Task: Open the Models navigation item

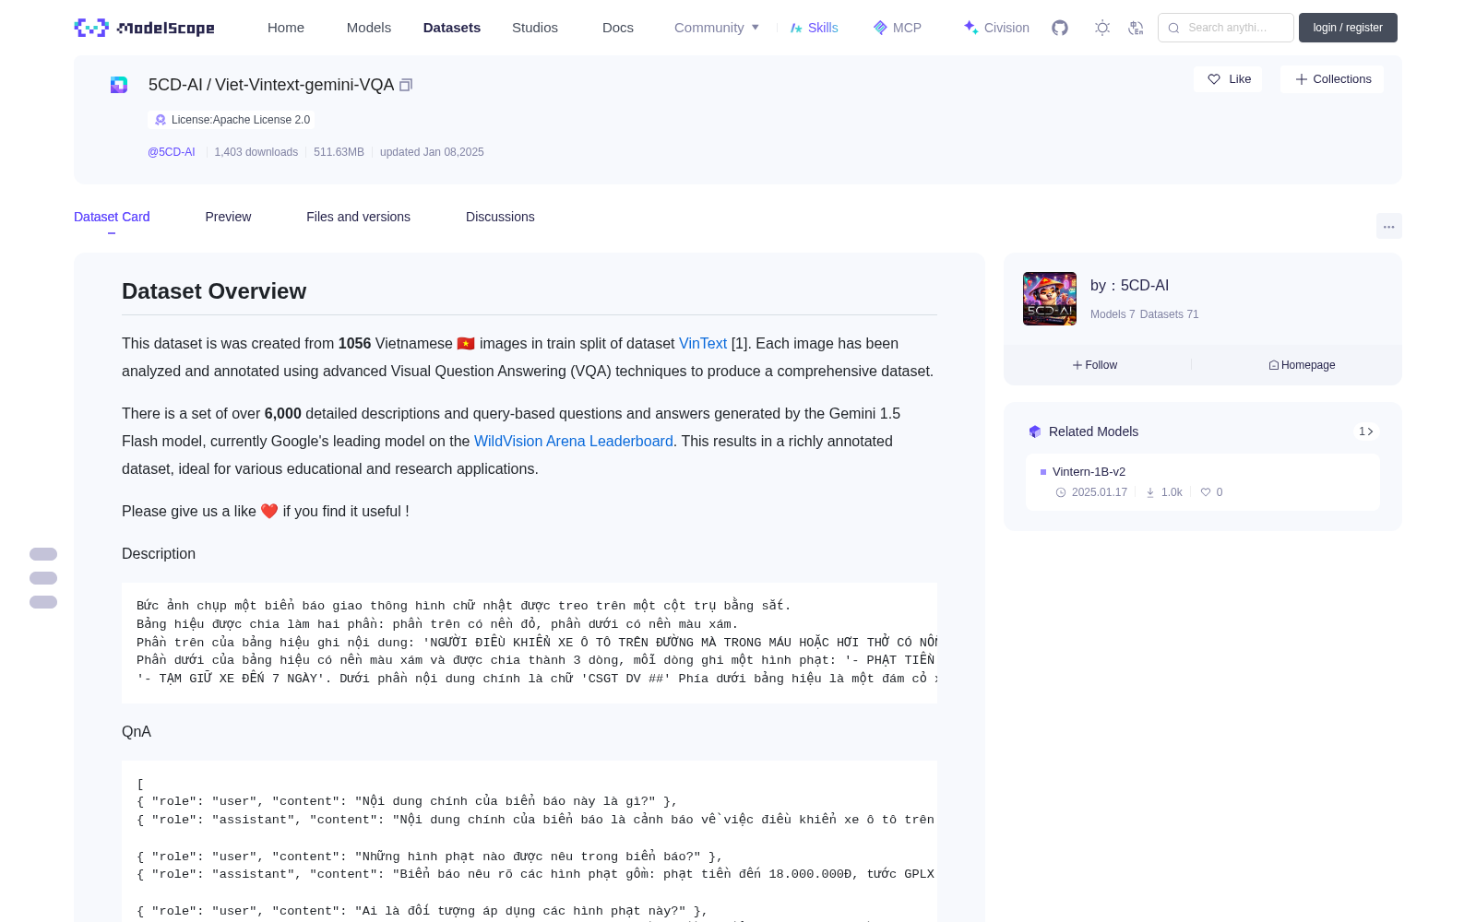Action: point(369,28)
